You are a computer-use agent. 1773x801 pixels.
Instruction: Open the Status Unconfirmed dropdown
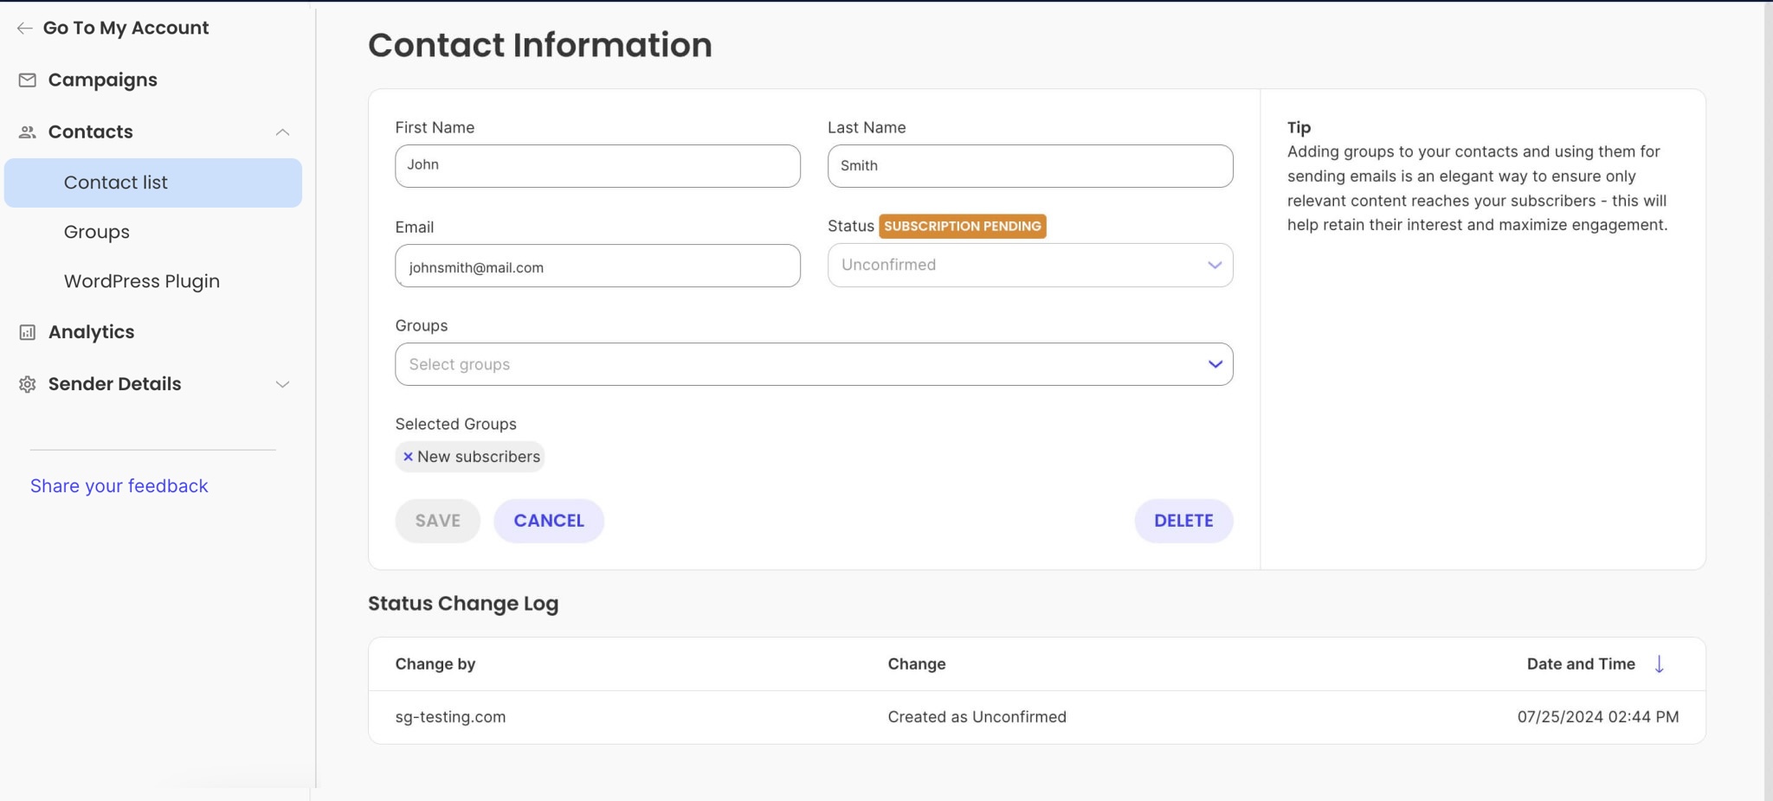point(1030,265)
